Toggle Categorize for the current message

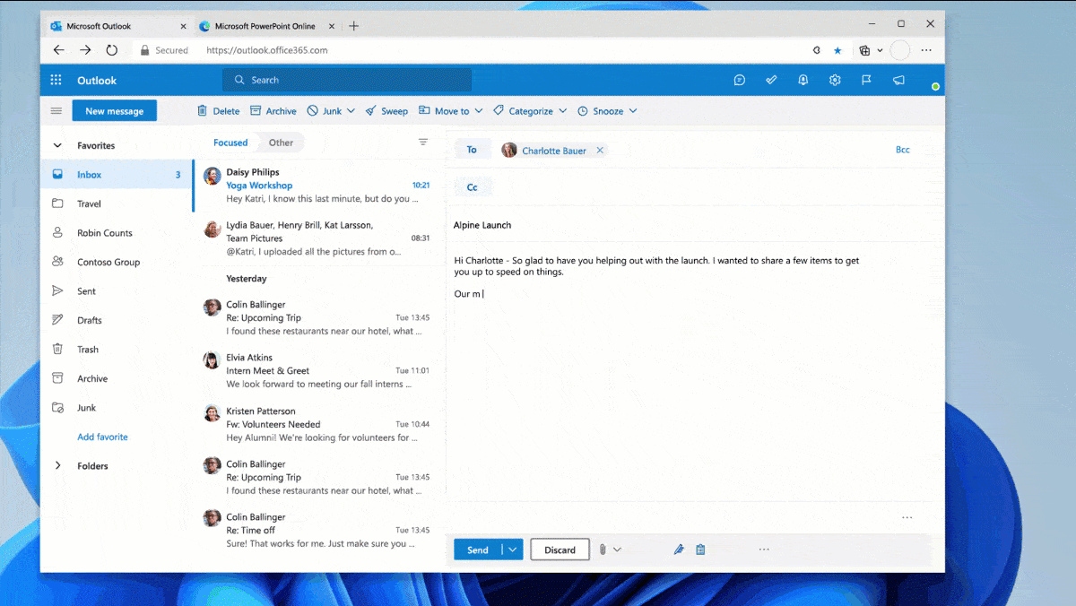click(x=530, y=110)
